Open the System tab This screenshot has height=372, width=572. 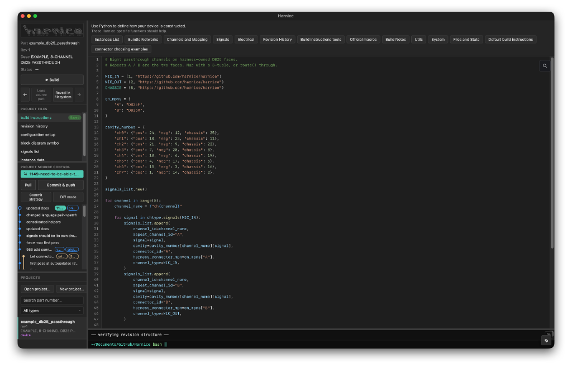point(438,40)
